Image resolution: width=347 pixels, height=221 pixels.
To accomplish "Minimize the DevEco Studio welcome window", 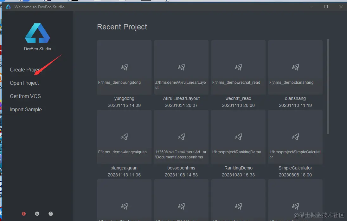I will tap(311, 7).
